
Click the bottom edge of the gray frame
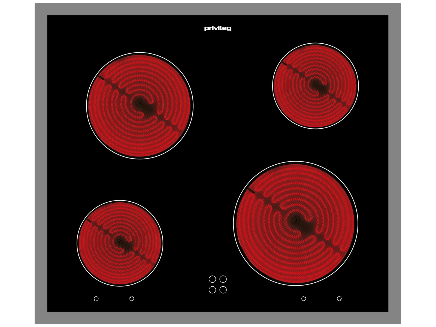218,318
